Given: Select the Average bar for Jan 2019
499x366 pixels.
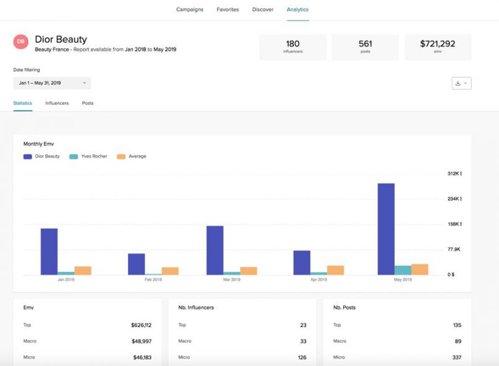Looking at the screenshot, I should [x=83, y=270].
